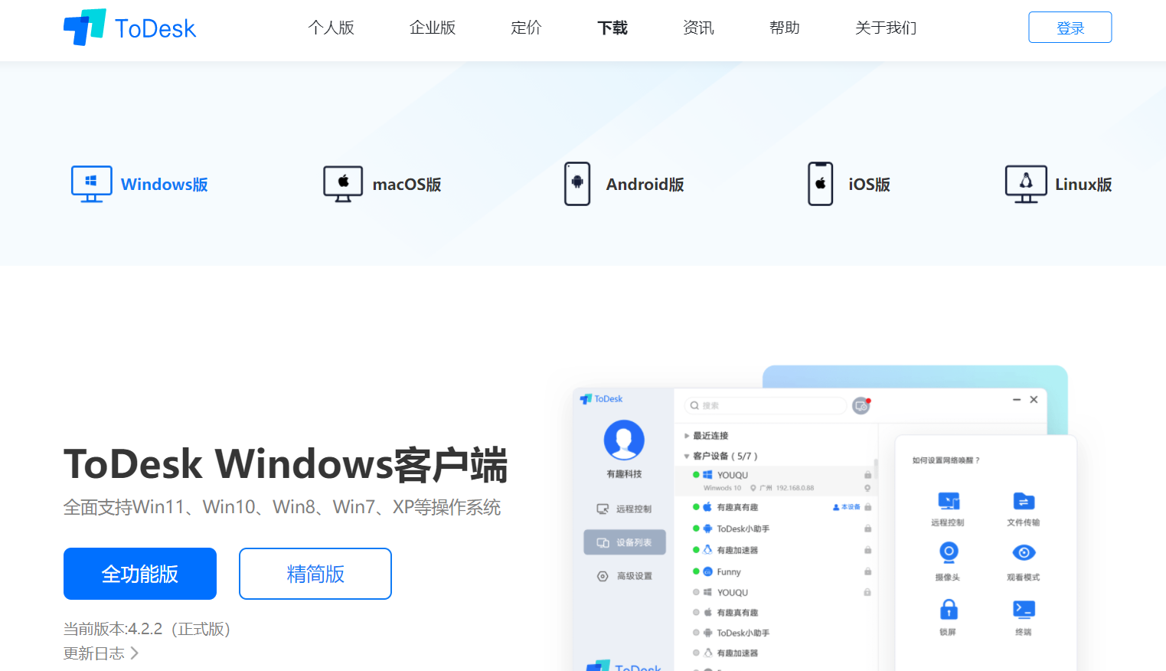The image size is (1166, 671).
Task: Select 设备列表 in the preview sidebar
Action: pos(624,542)
